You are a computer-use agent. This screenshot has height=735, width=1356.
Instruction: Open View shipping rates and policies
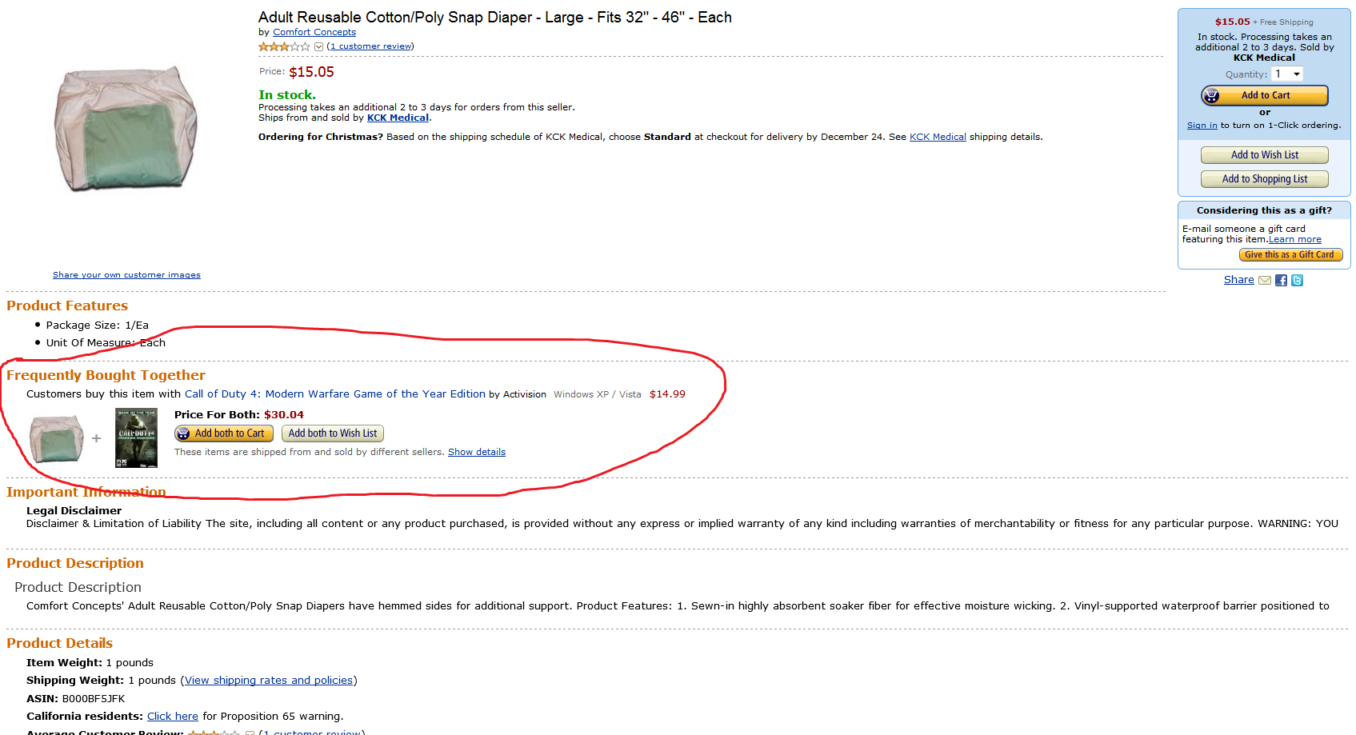(x=269, y=681)
